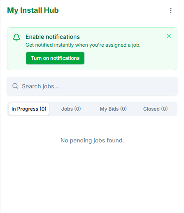This screenshot has width=184, height=213.
Task: Turn on notifications with the green button
Action: click(x=55, y=58)
